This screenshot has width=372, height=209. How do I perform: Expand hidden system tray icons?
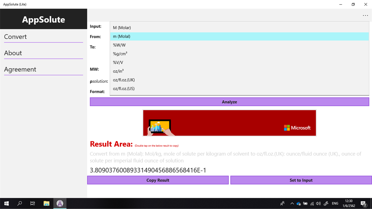[x=292, y=203]
